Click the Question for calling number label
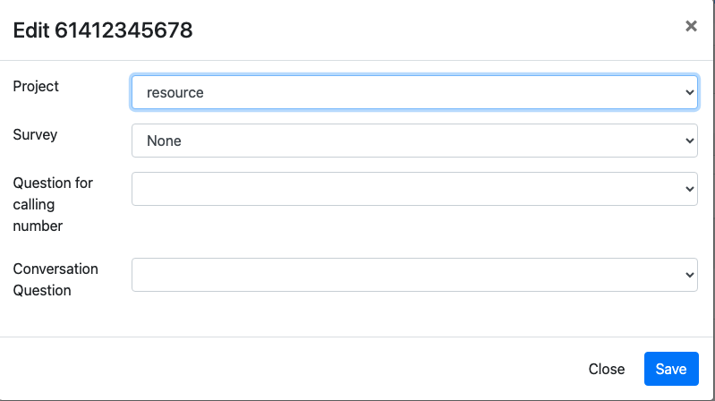This screenshot has height=401, width=715. (x=53, y=204)
